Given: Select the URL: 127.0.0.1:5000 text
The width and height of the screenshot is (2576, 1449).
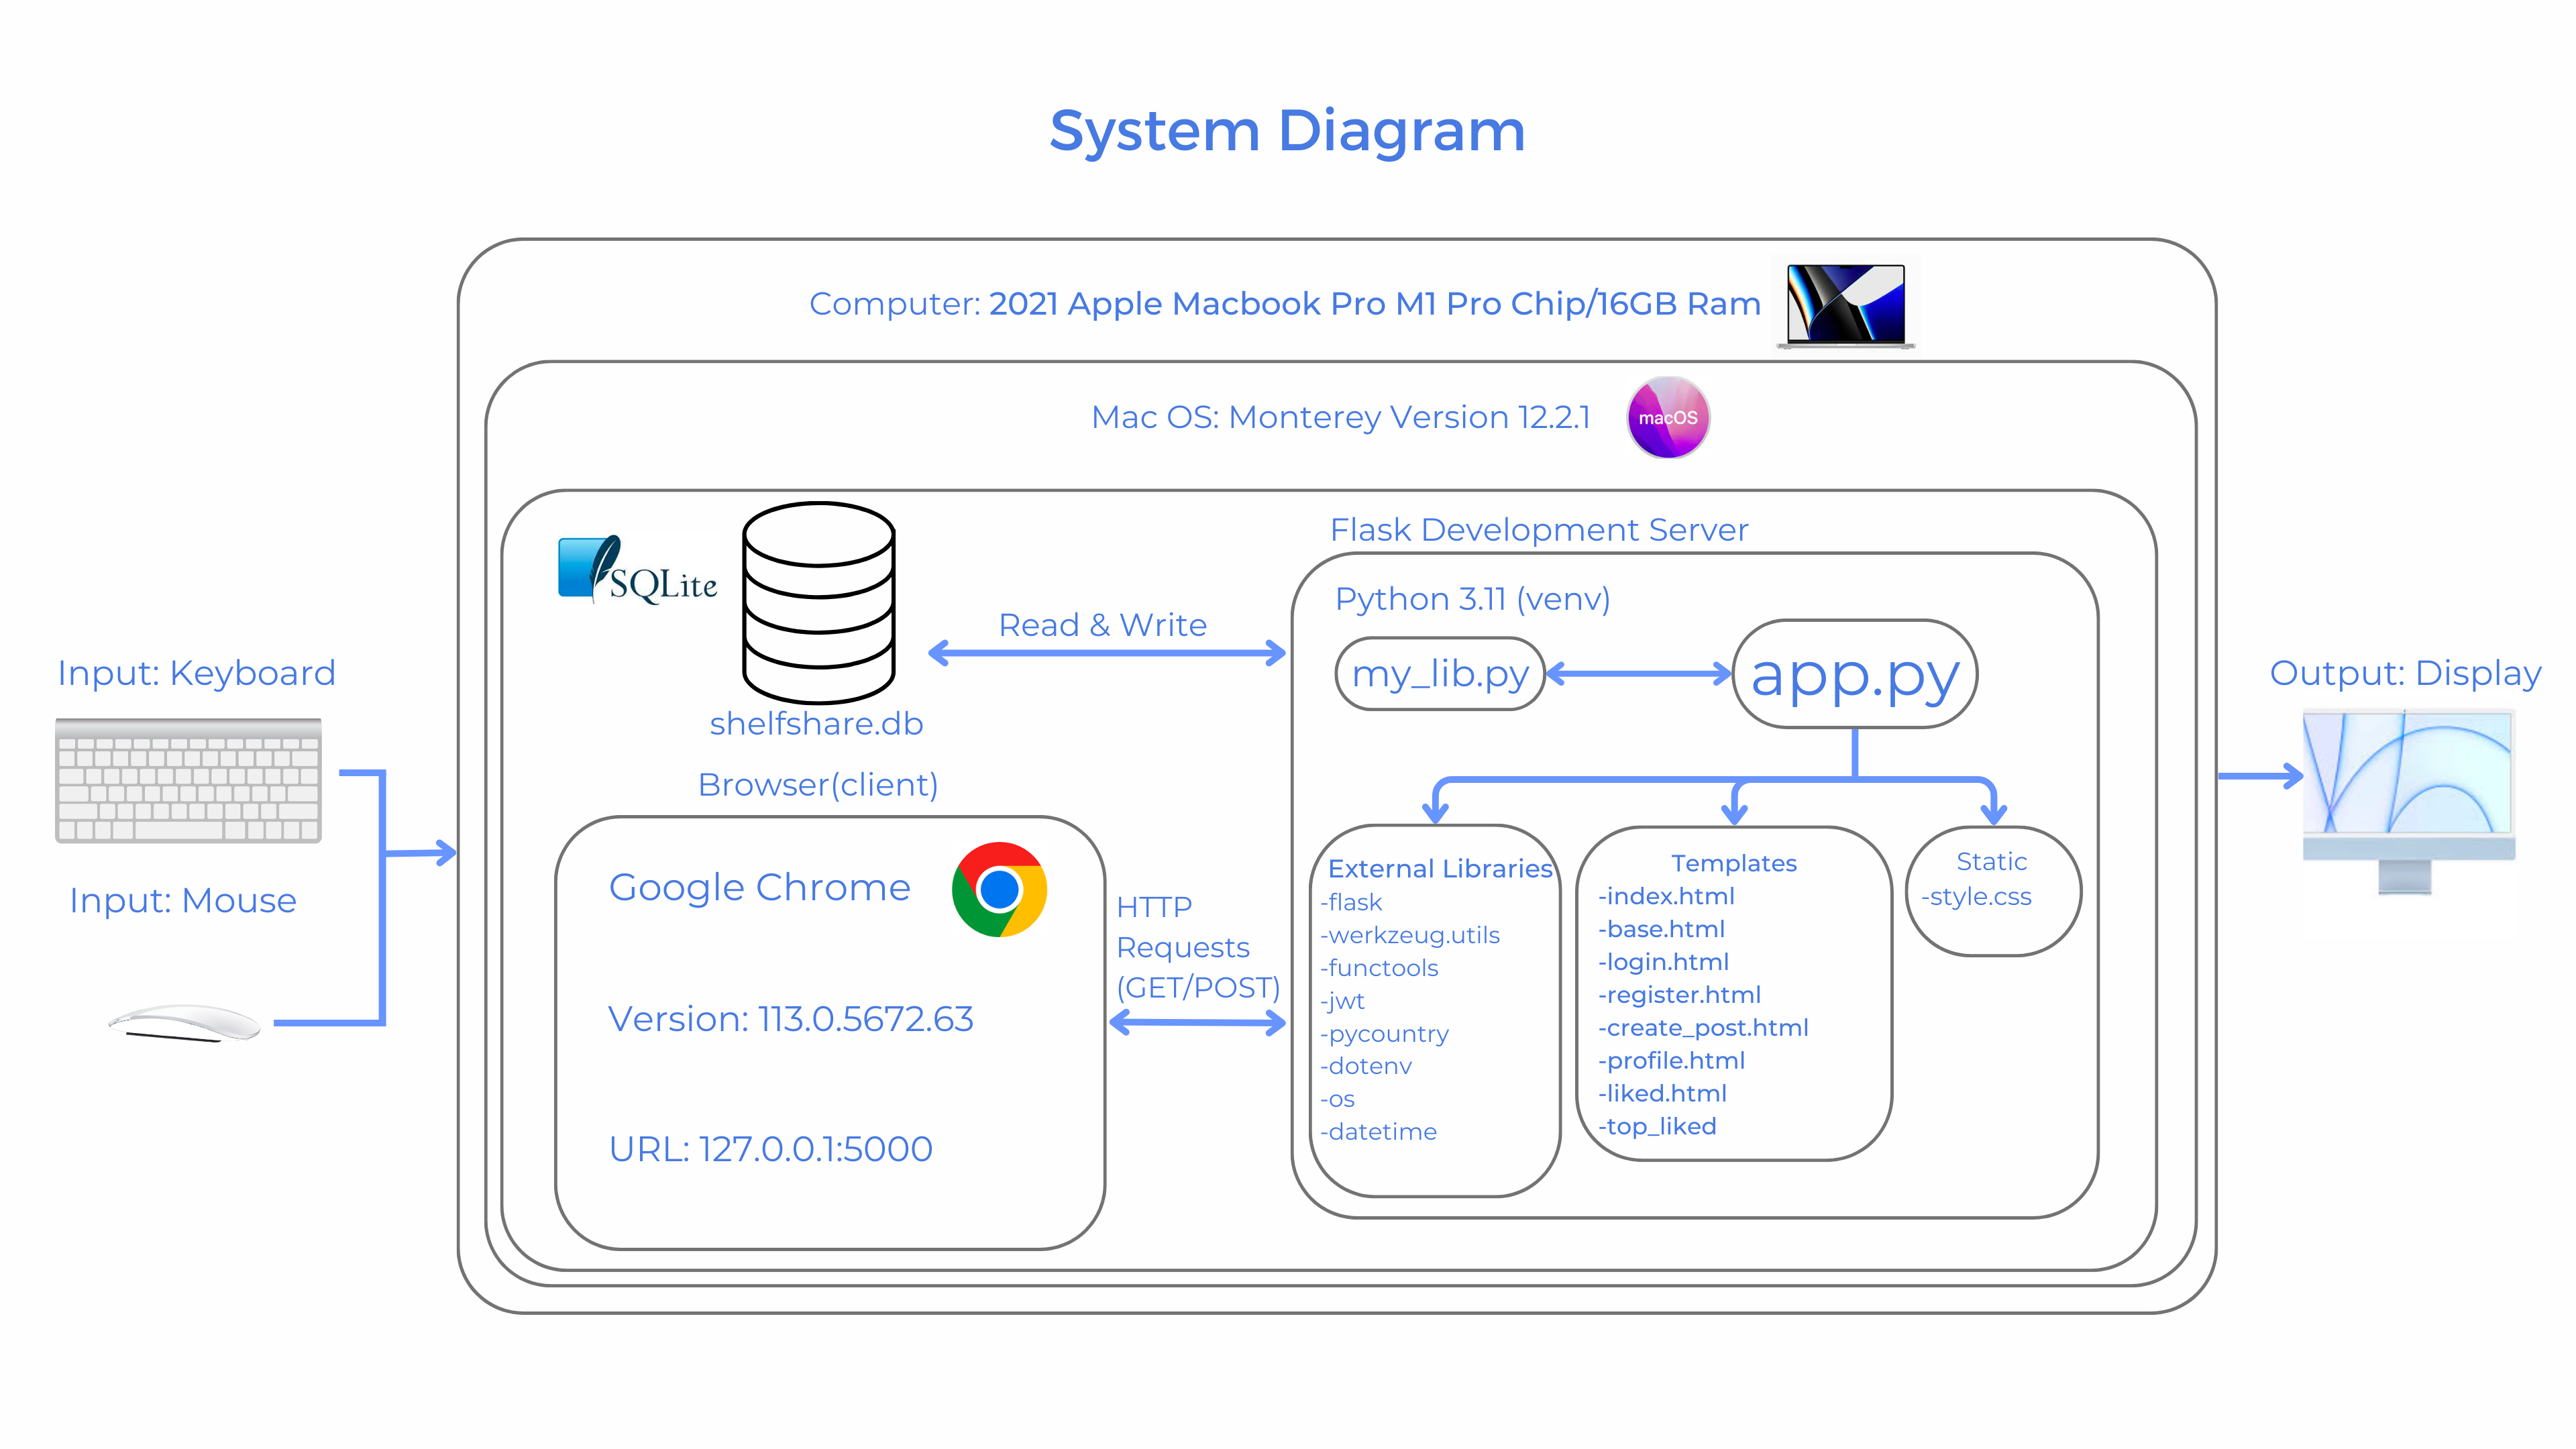Looking at the screenshot, I should (x=770, y=1149).
